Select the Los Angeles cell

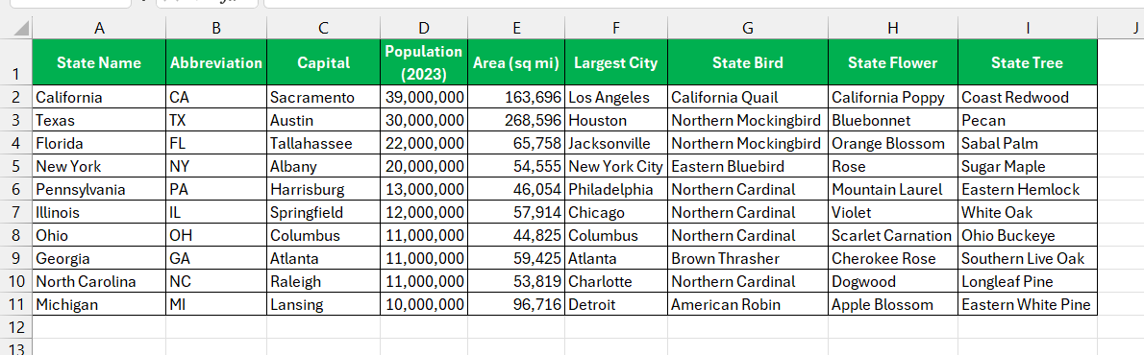point(616,97)
